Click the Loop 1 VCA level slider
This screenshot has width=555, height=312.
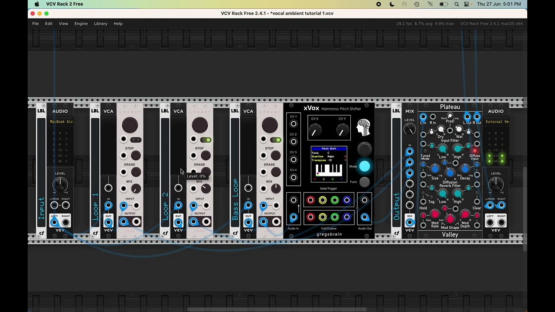(108, 146)
